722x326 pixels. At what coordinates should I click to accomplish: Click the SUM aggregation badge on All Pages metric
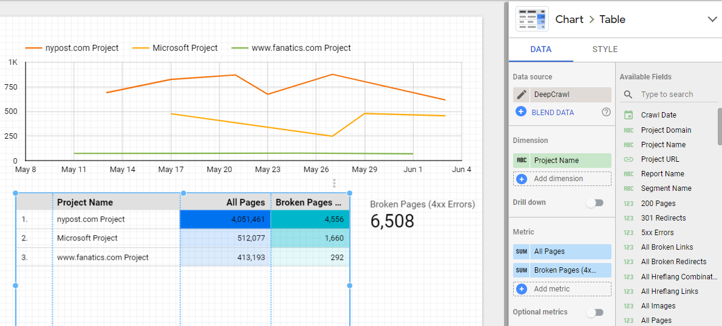[x=521, y=251]
